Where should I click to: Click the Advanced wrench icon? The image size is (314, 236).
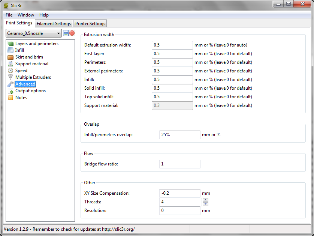(x=10, y=84)
